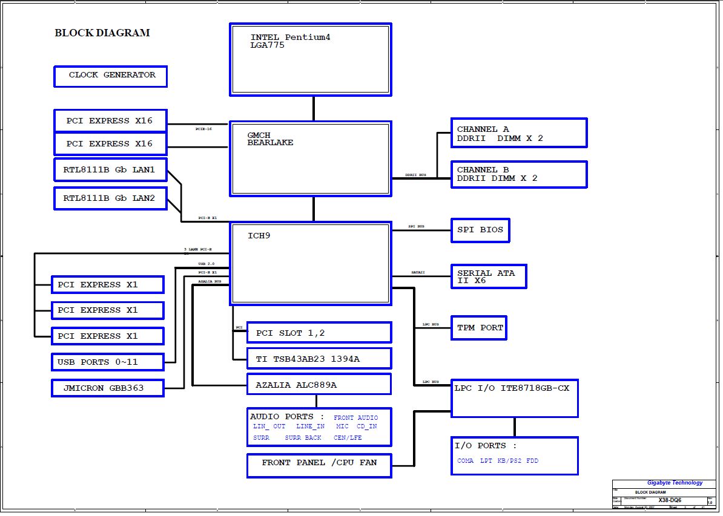The width and height of the screenshot is (723, 516).
Task: Click the ICH9 southbridge block
Action: coord(311,264)
